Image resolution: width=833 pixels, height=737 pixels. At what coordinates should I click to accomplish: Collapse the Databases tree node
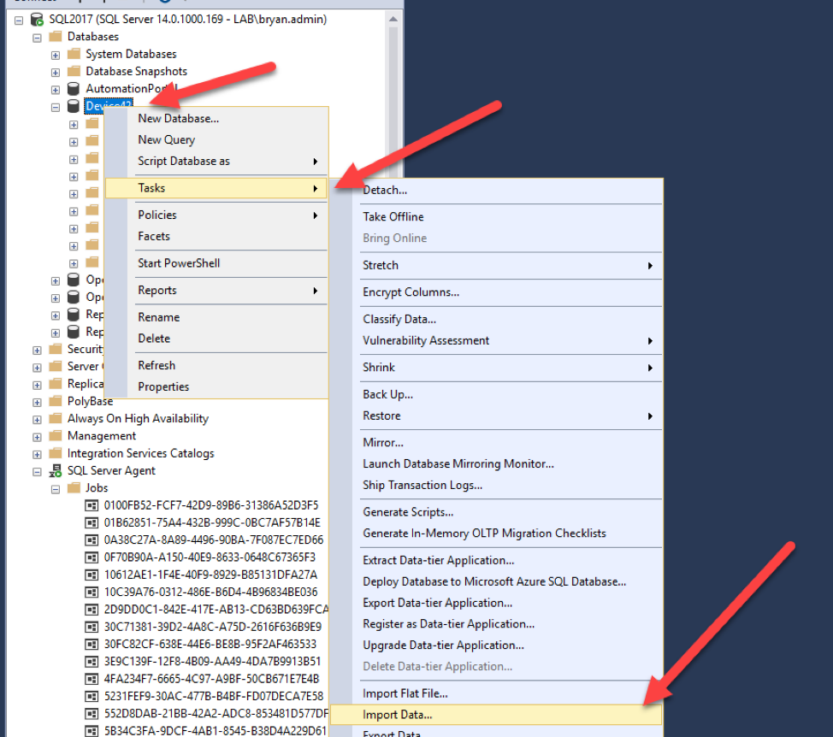tap(37, 37)
